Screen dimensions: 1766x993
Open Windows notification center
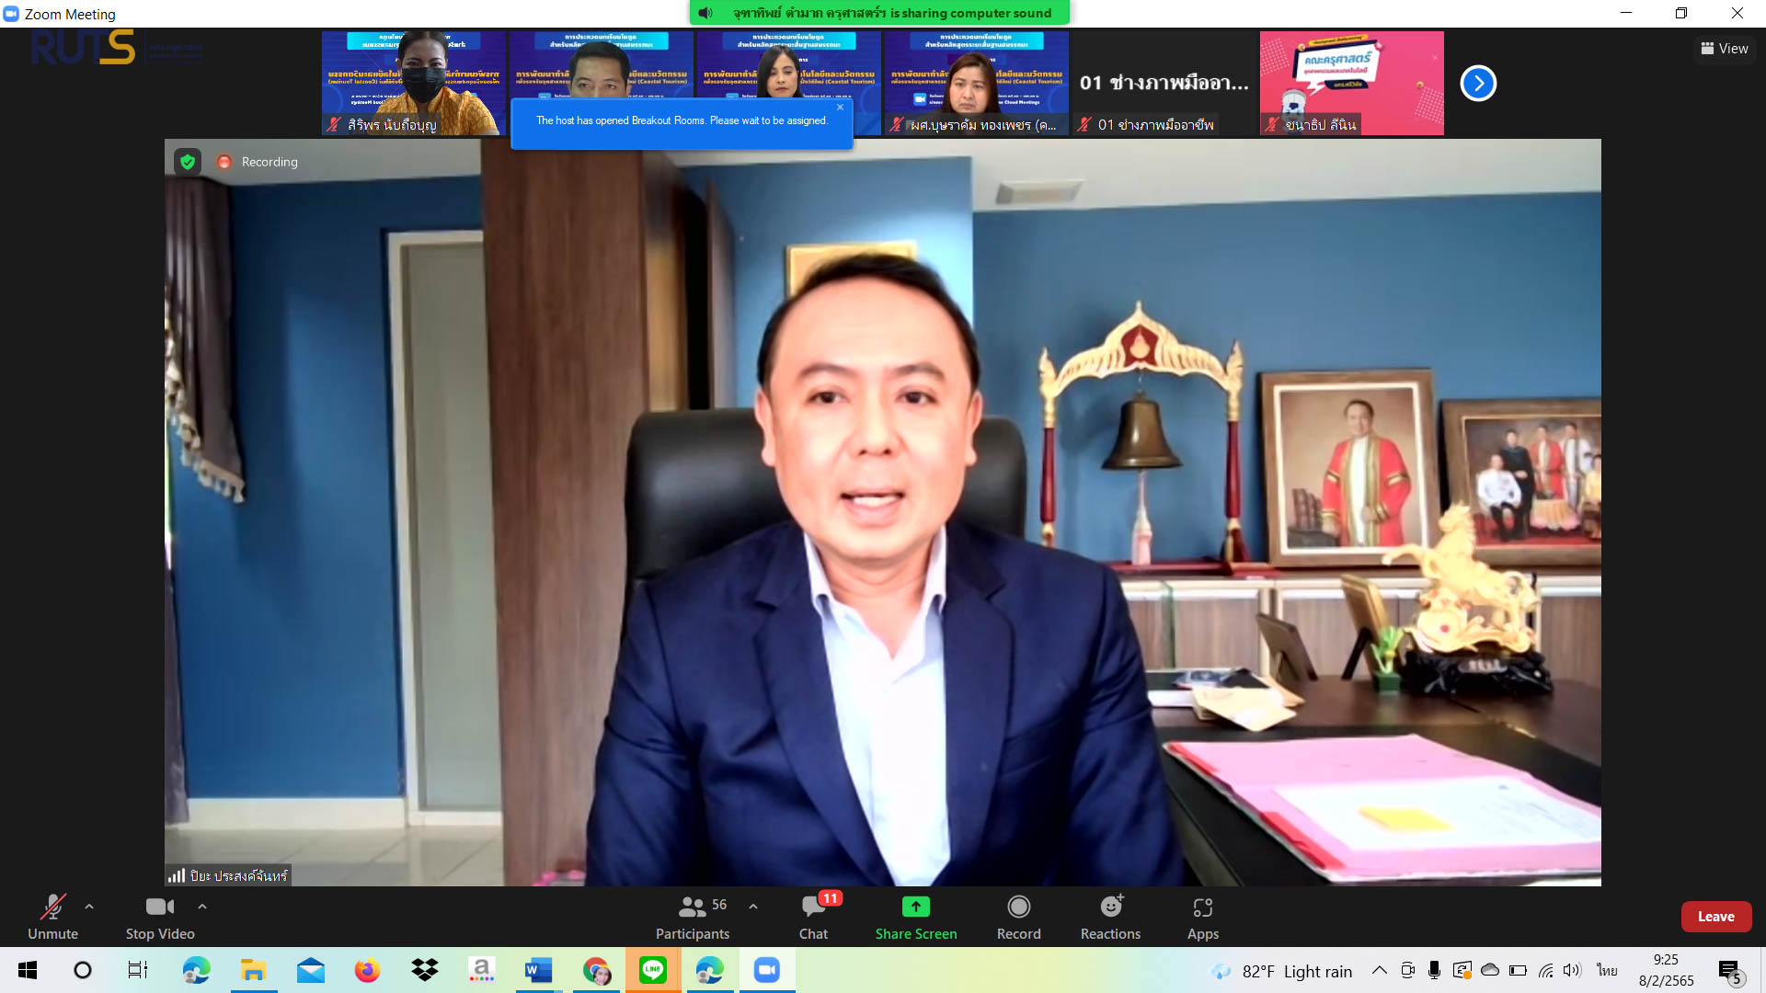1730,971
